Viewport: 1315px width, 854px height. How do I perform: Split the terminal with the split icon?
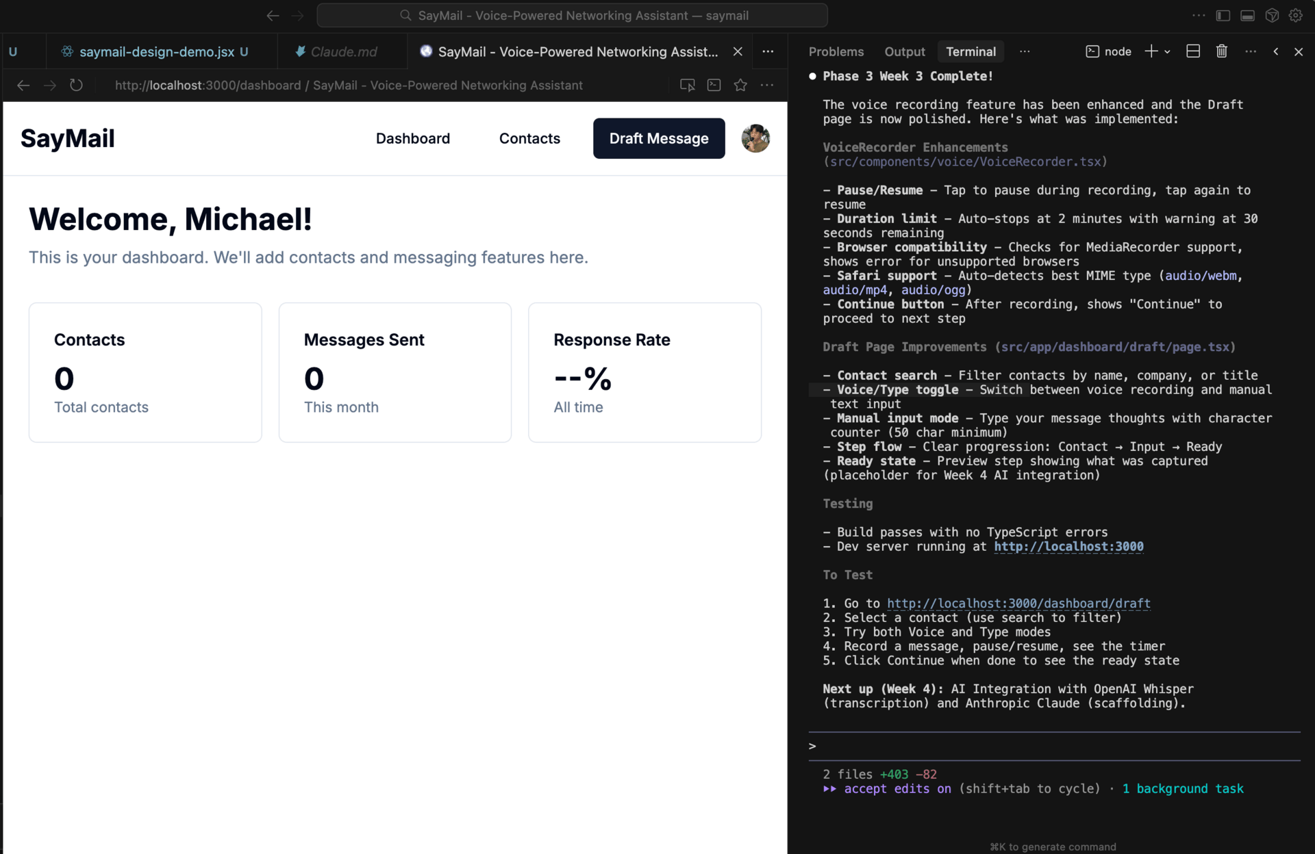(1192, 51)
